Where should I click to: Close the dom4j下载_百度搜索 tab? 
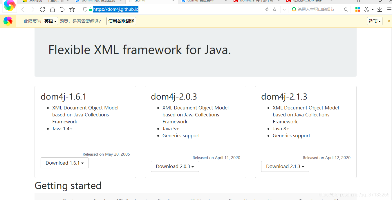pyautogui.click(x=121, y=1)
